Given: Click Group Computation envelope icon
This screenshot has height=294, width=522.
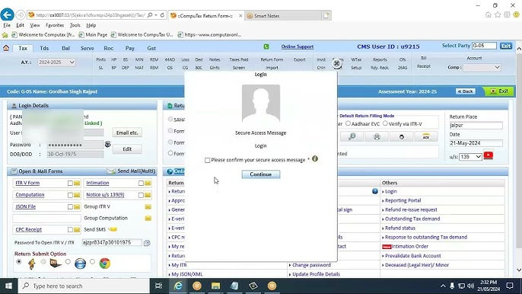Looking at the screenshot, I should pos(148,219).
